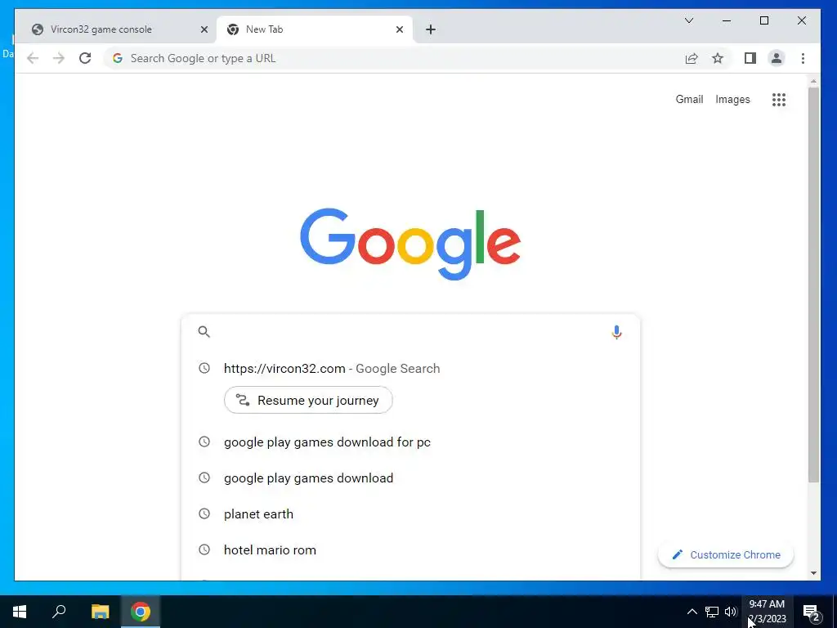Click Customize Chrome button
Viewport: 837px width, 628px height.
click(x=726, y=555)
